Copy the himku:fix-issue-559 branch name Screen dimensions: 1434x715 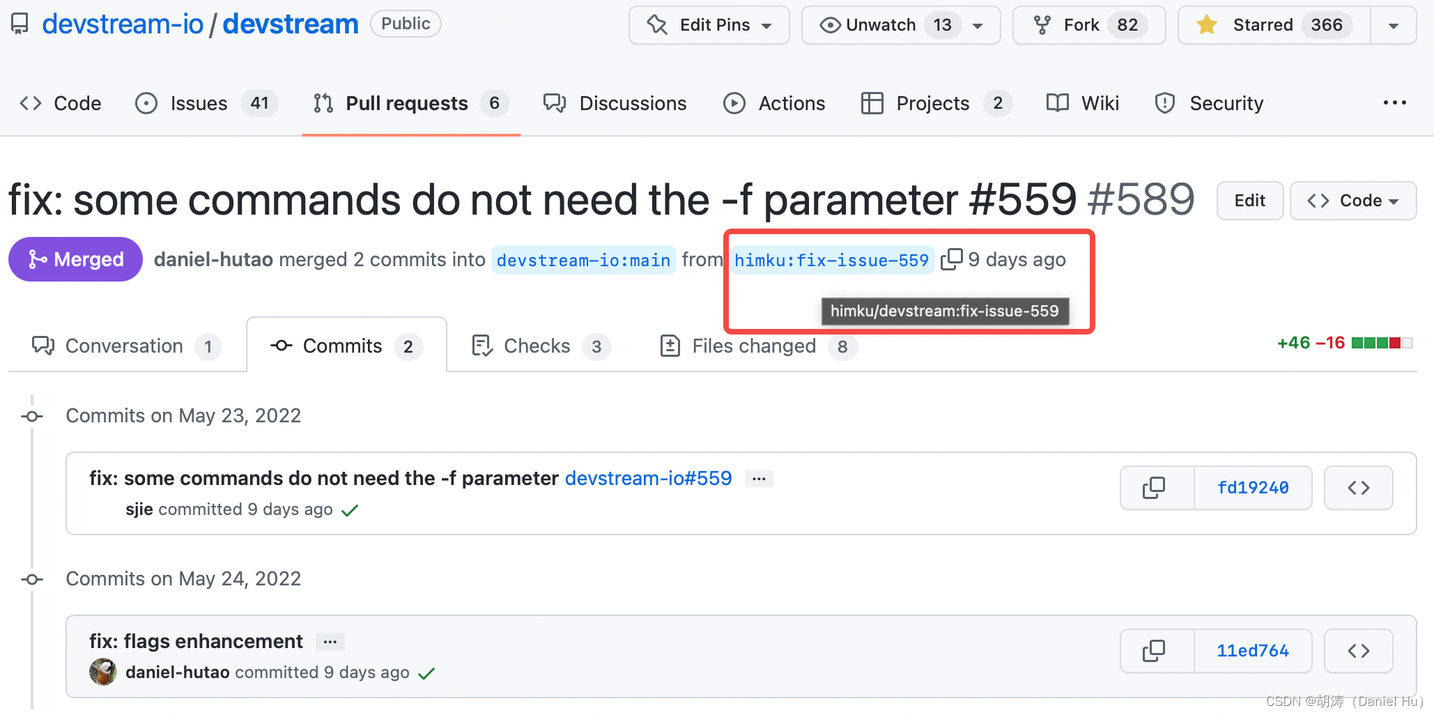(952, 259)
